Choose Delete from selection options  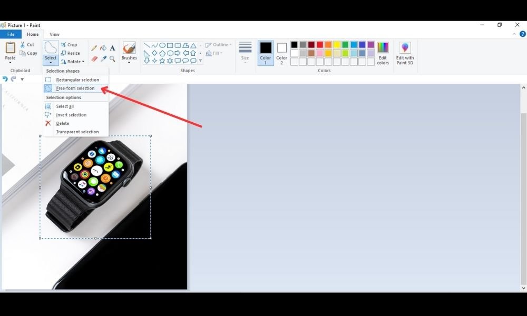(76, 123)
